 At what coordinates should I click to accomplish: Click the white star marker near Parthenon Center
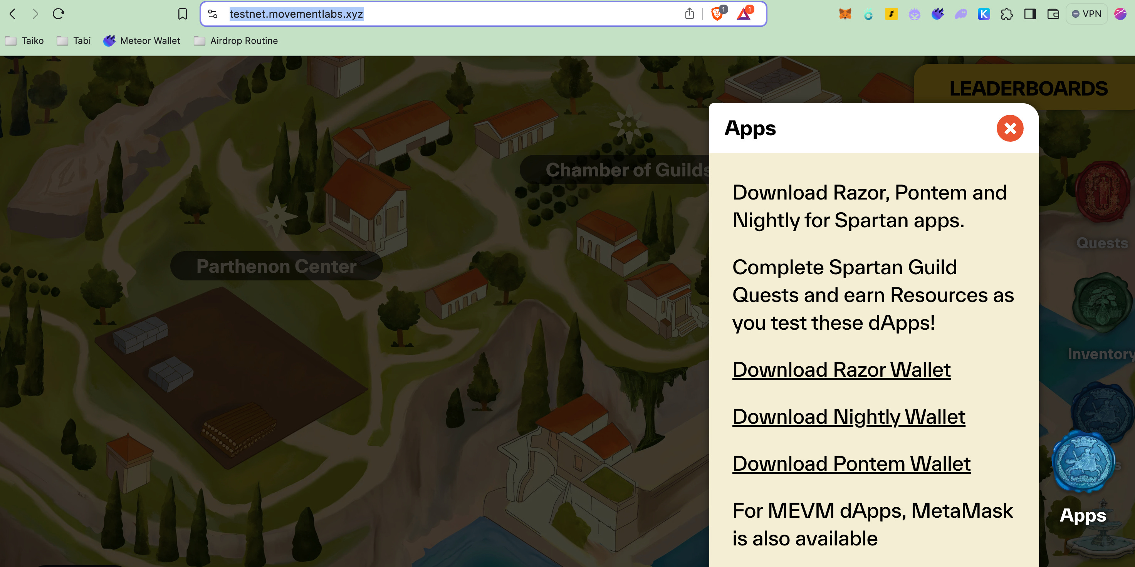[276, 216]
